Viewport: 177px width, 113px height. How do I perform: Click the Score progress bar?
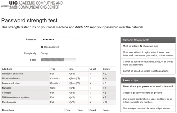58,60
